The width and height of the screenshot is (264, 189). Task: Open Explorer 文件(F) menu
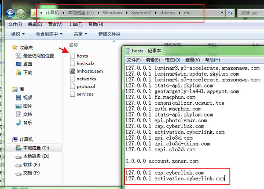[15, 24]
